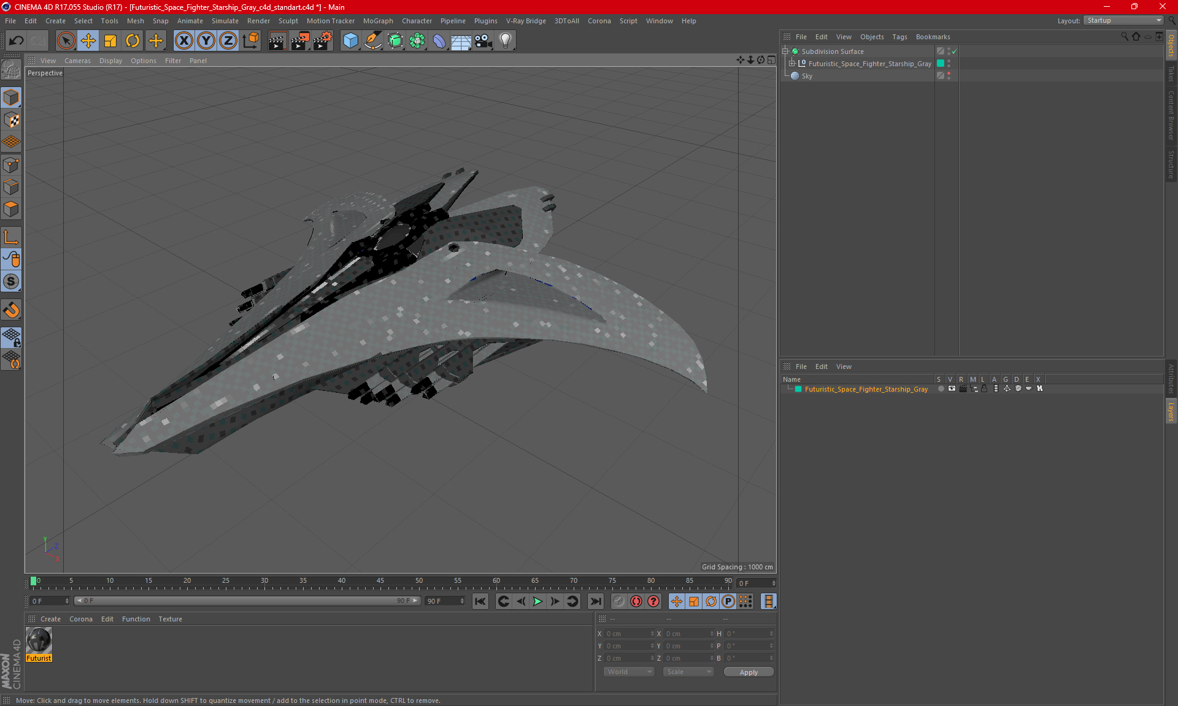This screenshot has height=706, width=1178.
Task: Open the Simulate menu
Action: [x=225, y=21]
